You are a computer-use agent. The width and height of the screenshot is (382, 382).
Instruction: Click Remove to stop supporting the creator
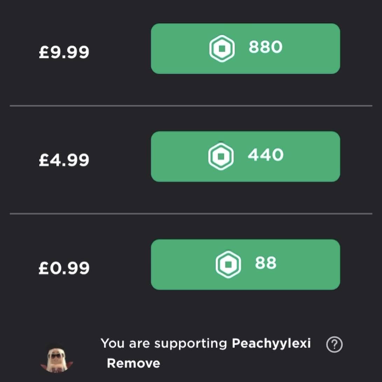pyautogui.click(x=133, y=363)
